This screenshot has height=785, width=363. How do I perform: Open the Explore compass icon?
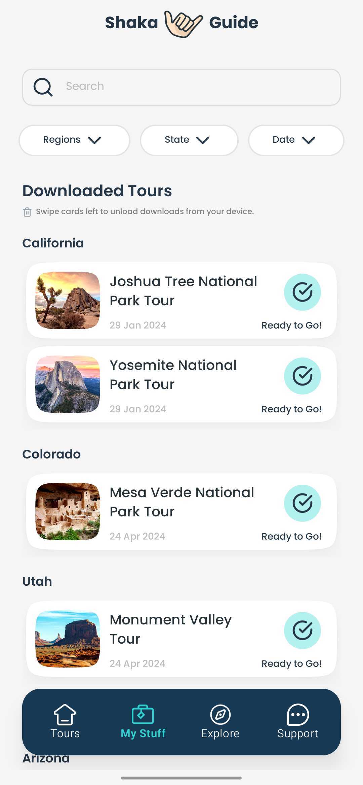[220, 714]
